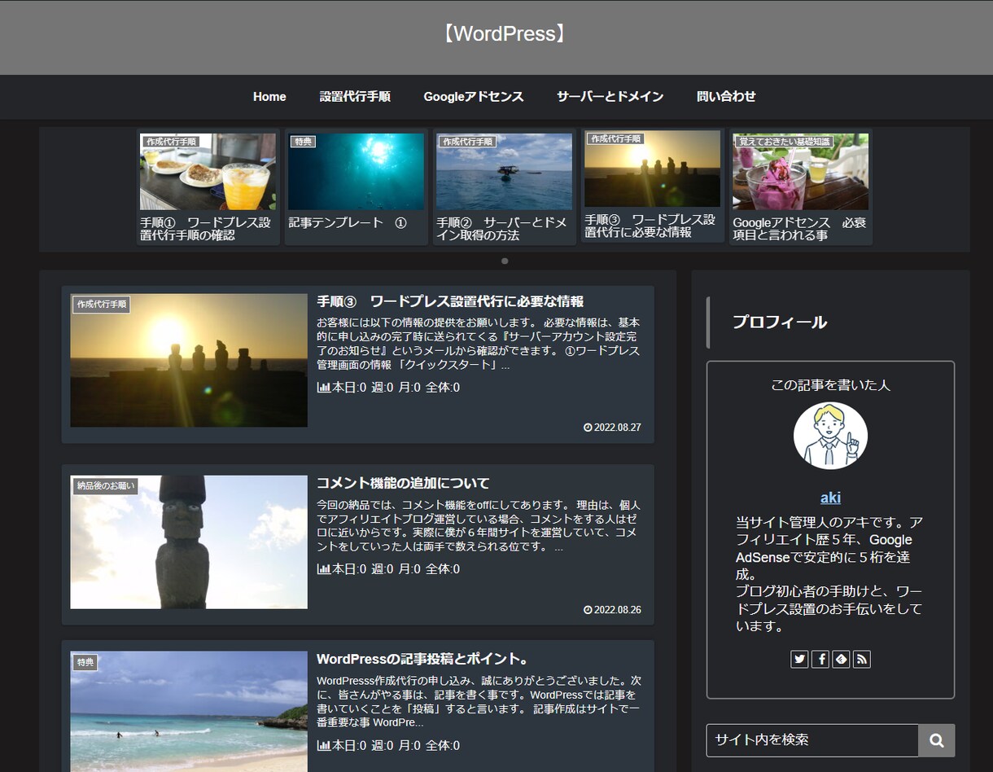
Task: Open the Googleアドセンス menu item
Action: click(x=474, y=96)
